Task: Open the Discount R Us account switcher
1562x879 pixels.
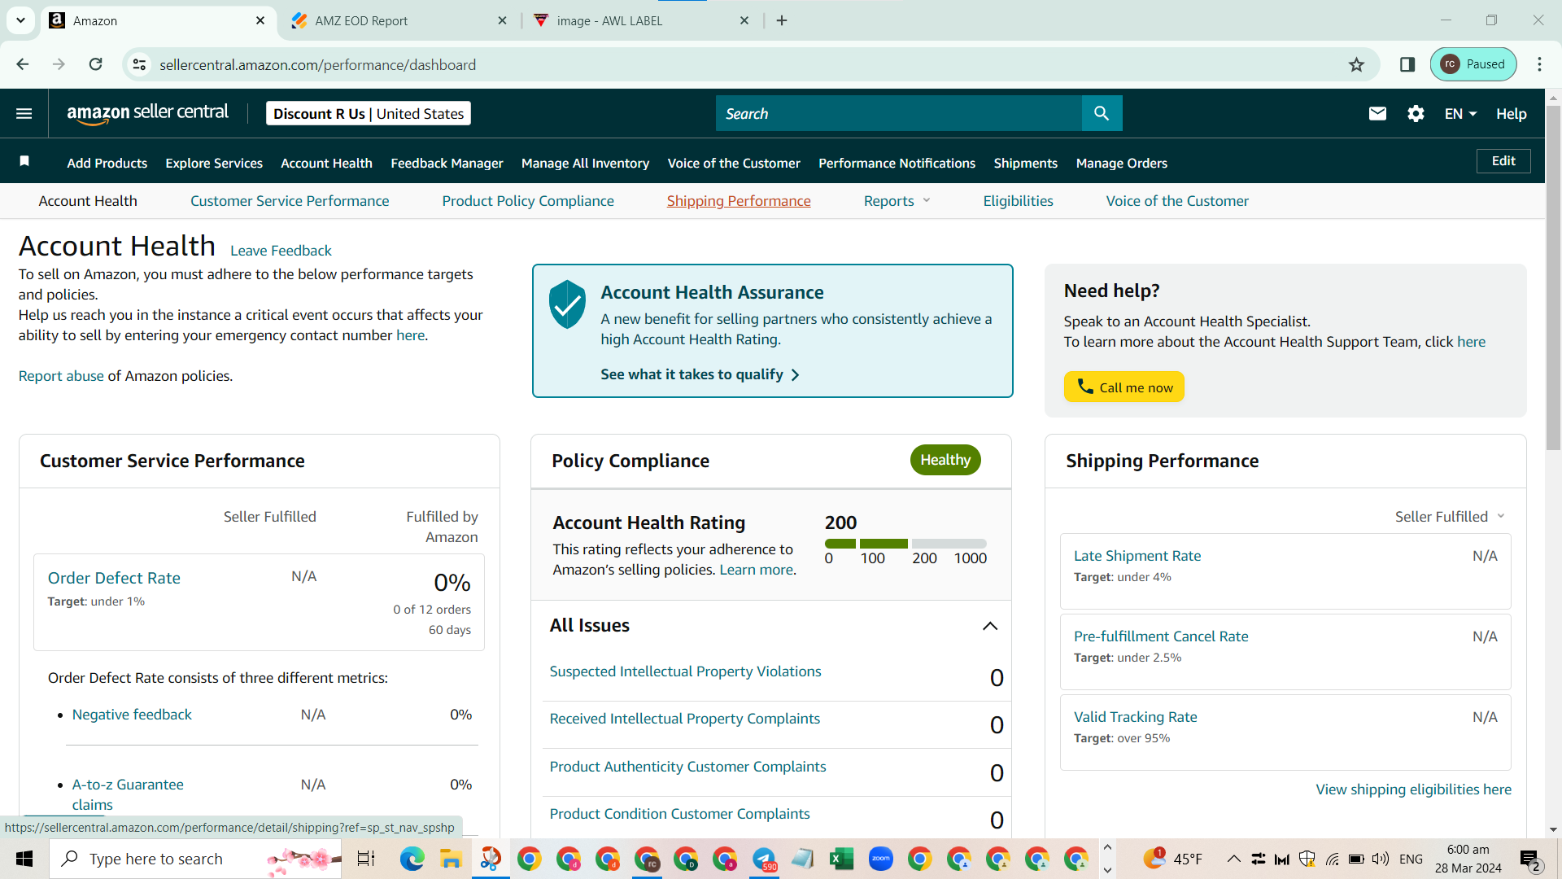Action: coord(369,114)
